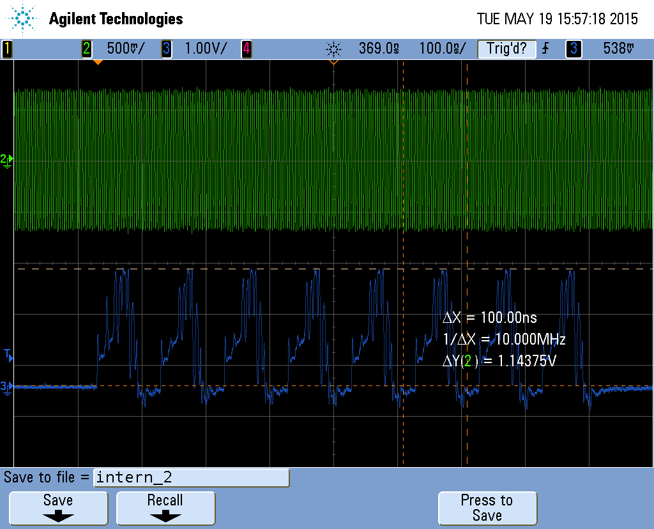Click the ΔY(2) = 1.14375V readout

click(x=499, y=361)
